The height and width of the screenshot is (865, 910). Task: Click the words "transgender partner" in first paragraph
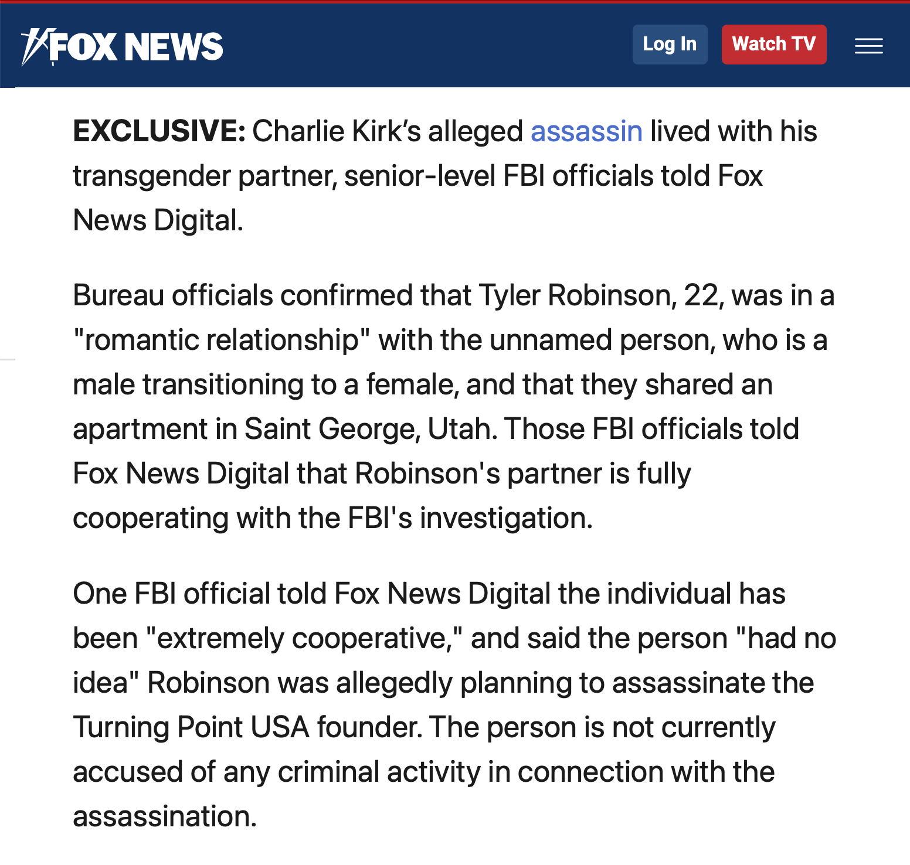coord(204,176)
